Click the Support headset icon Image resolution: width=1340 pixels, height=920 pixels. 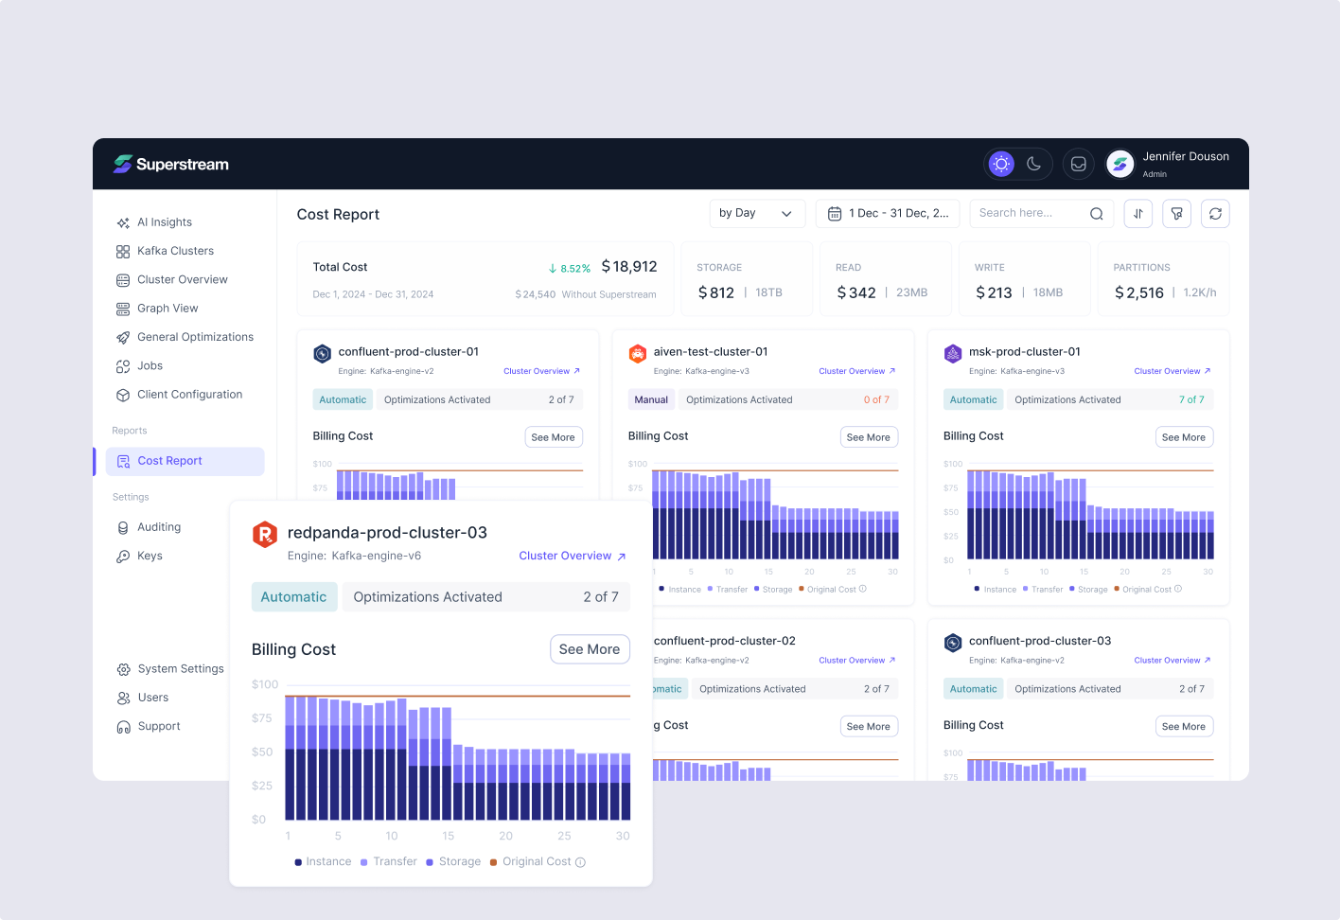[x=123, y=727]
